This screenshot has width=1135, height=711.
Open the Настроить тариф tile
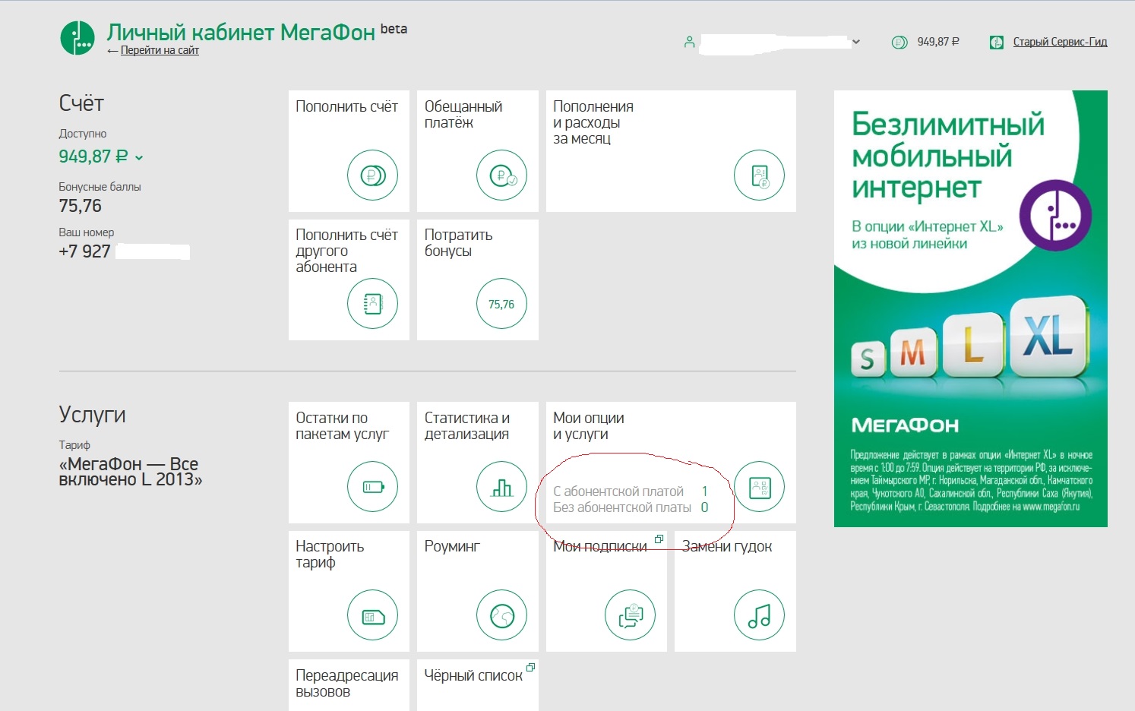(349, 591)
